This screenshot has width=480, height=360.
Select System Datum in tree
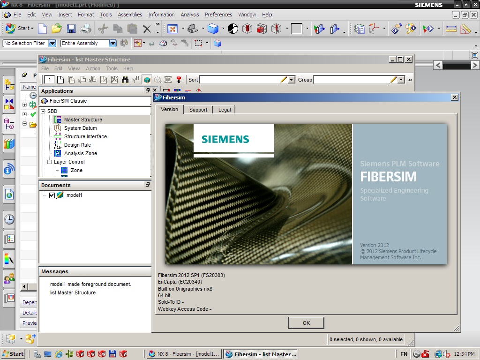pos(80,128)
